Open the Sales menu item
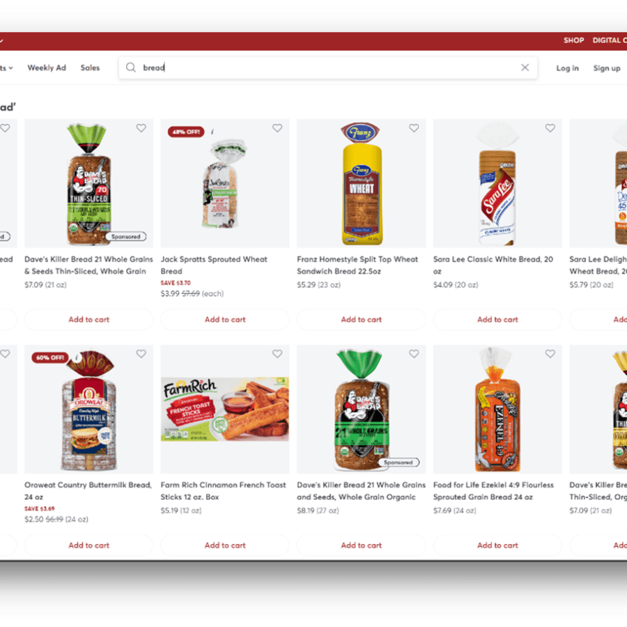 pyautogui.click(x=90, y=68)
